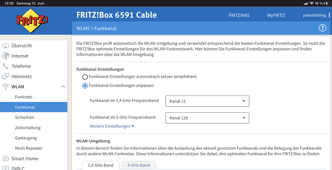Open the 2,4-GHz Kanal 12 dropdown
The image size is (332, 170).
(x=207, y=101)
